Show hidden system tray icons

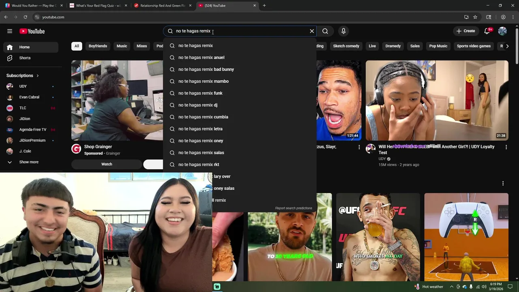[452, 287]
